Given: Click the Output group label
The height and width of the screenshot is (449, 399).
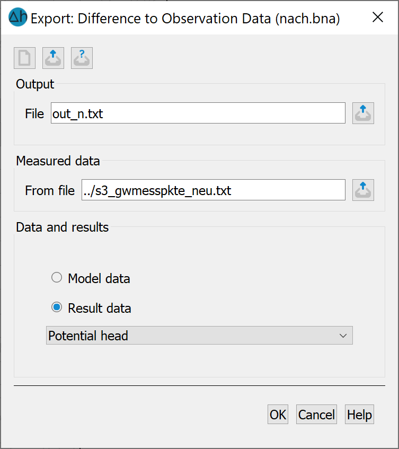Looking at the screenshot, I should point(35,84).
